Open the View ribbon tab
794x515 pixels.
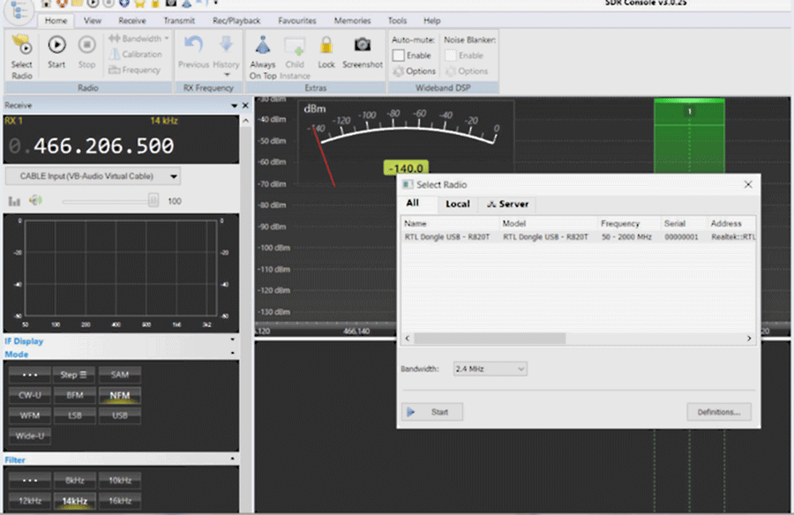click(93, 21)
